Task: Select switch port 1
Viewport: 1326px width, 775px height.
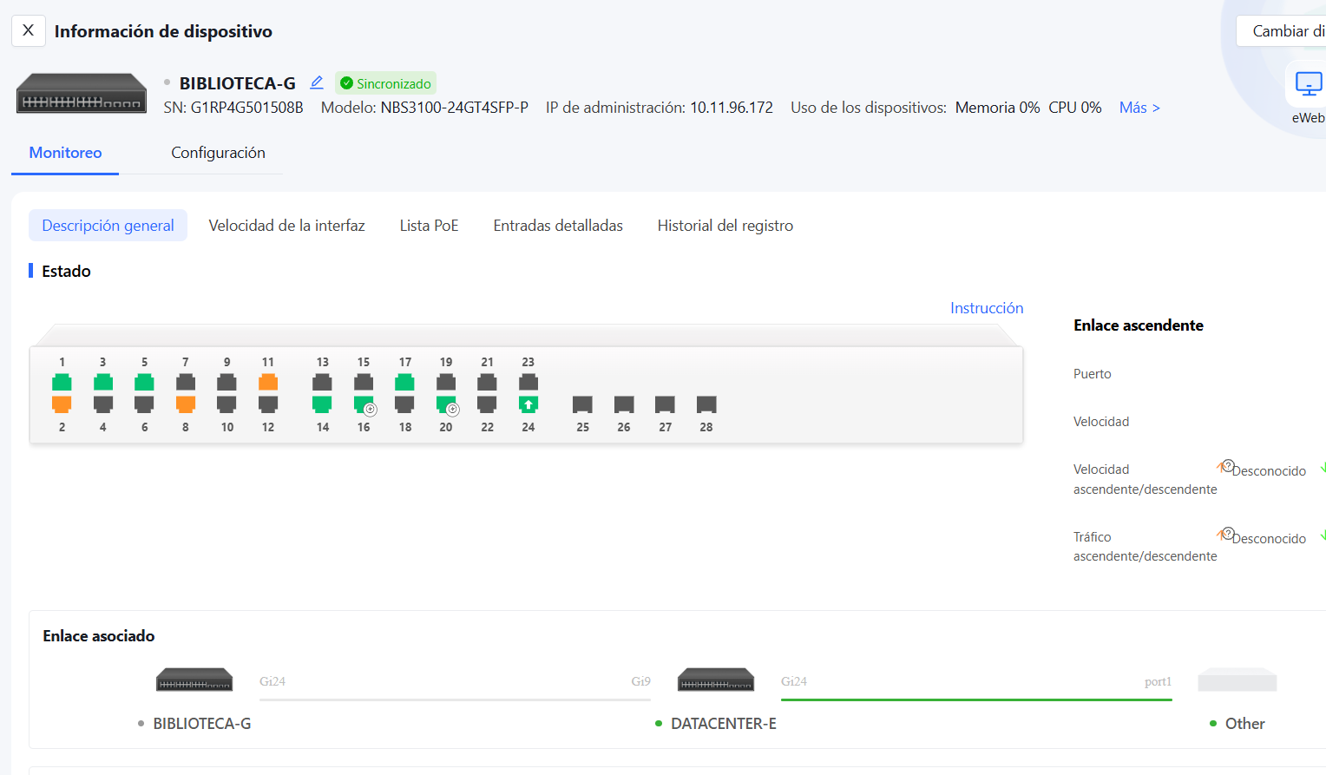Action: pyautogui.click(x=62, y=382)
